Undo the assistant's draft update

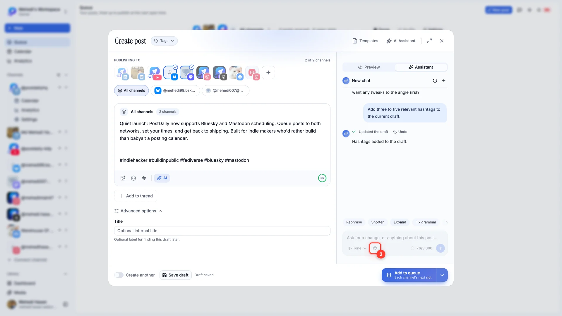coord(400,132)
